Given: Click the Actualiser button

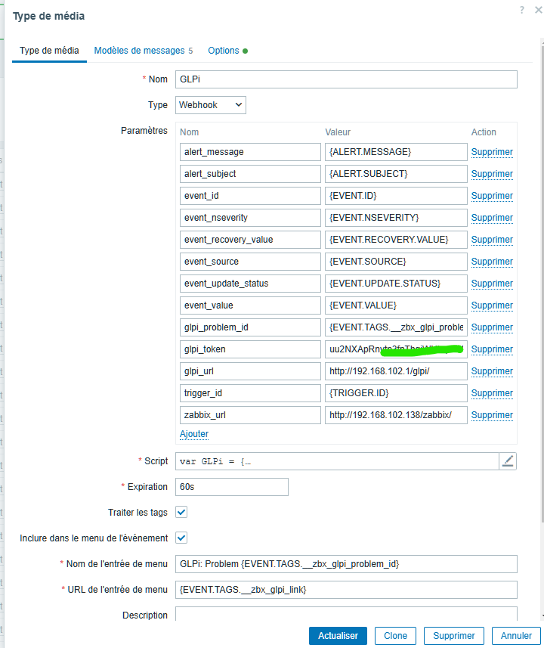Looking at the screenshot, I should (338, 636).
